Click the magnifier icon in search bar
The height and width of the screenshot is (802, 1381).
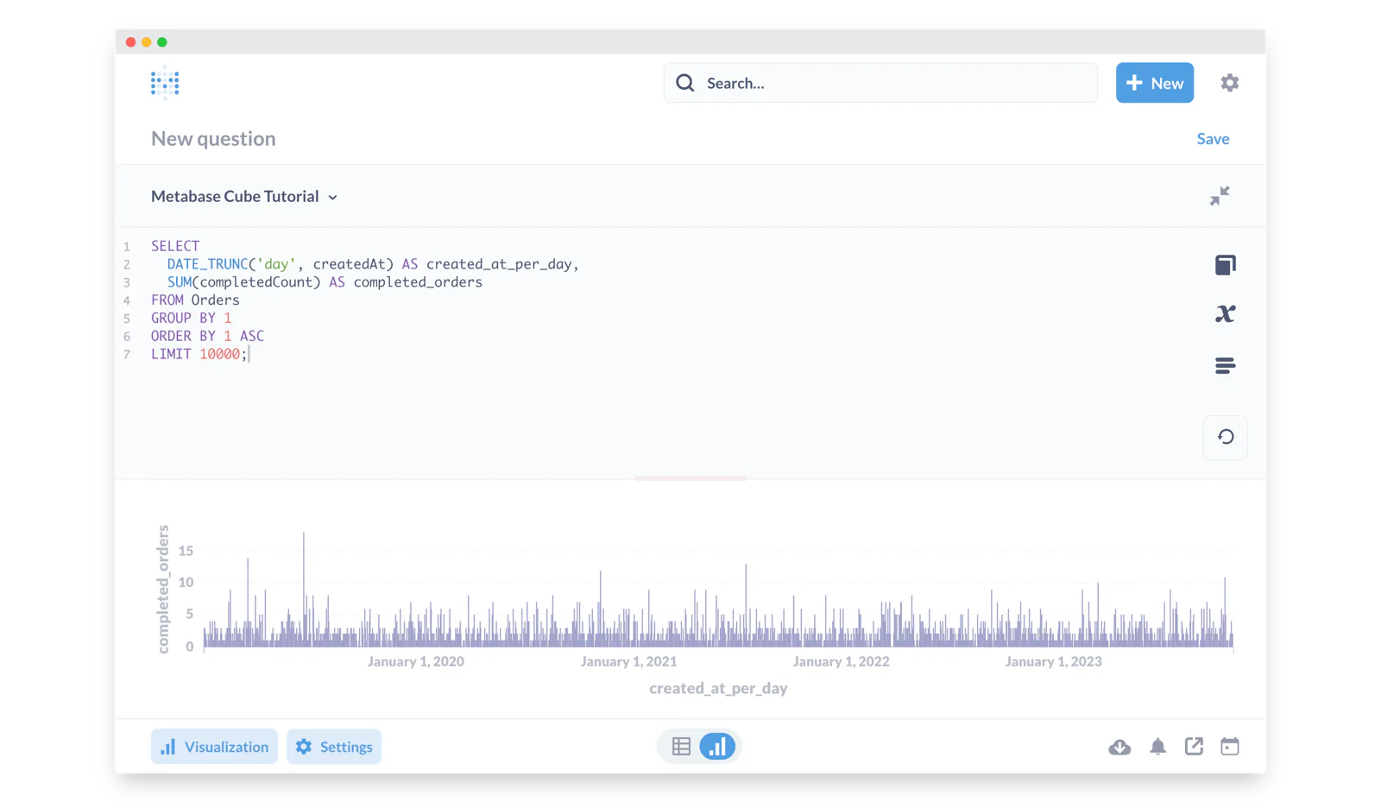coord(684,83)
